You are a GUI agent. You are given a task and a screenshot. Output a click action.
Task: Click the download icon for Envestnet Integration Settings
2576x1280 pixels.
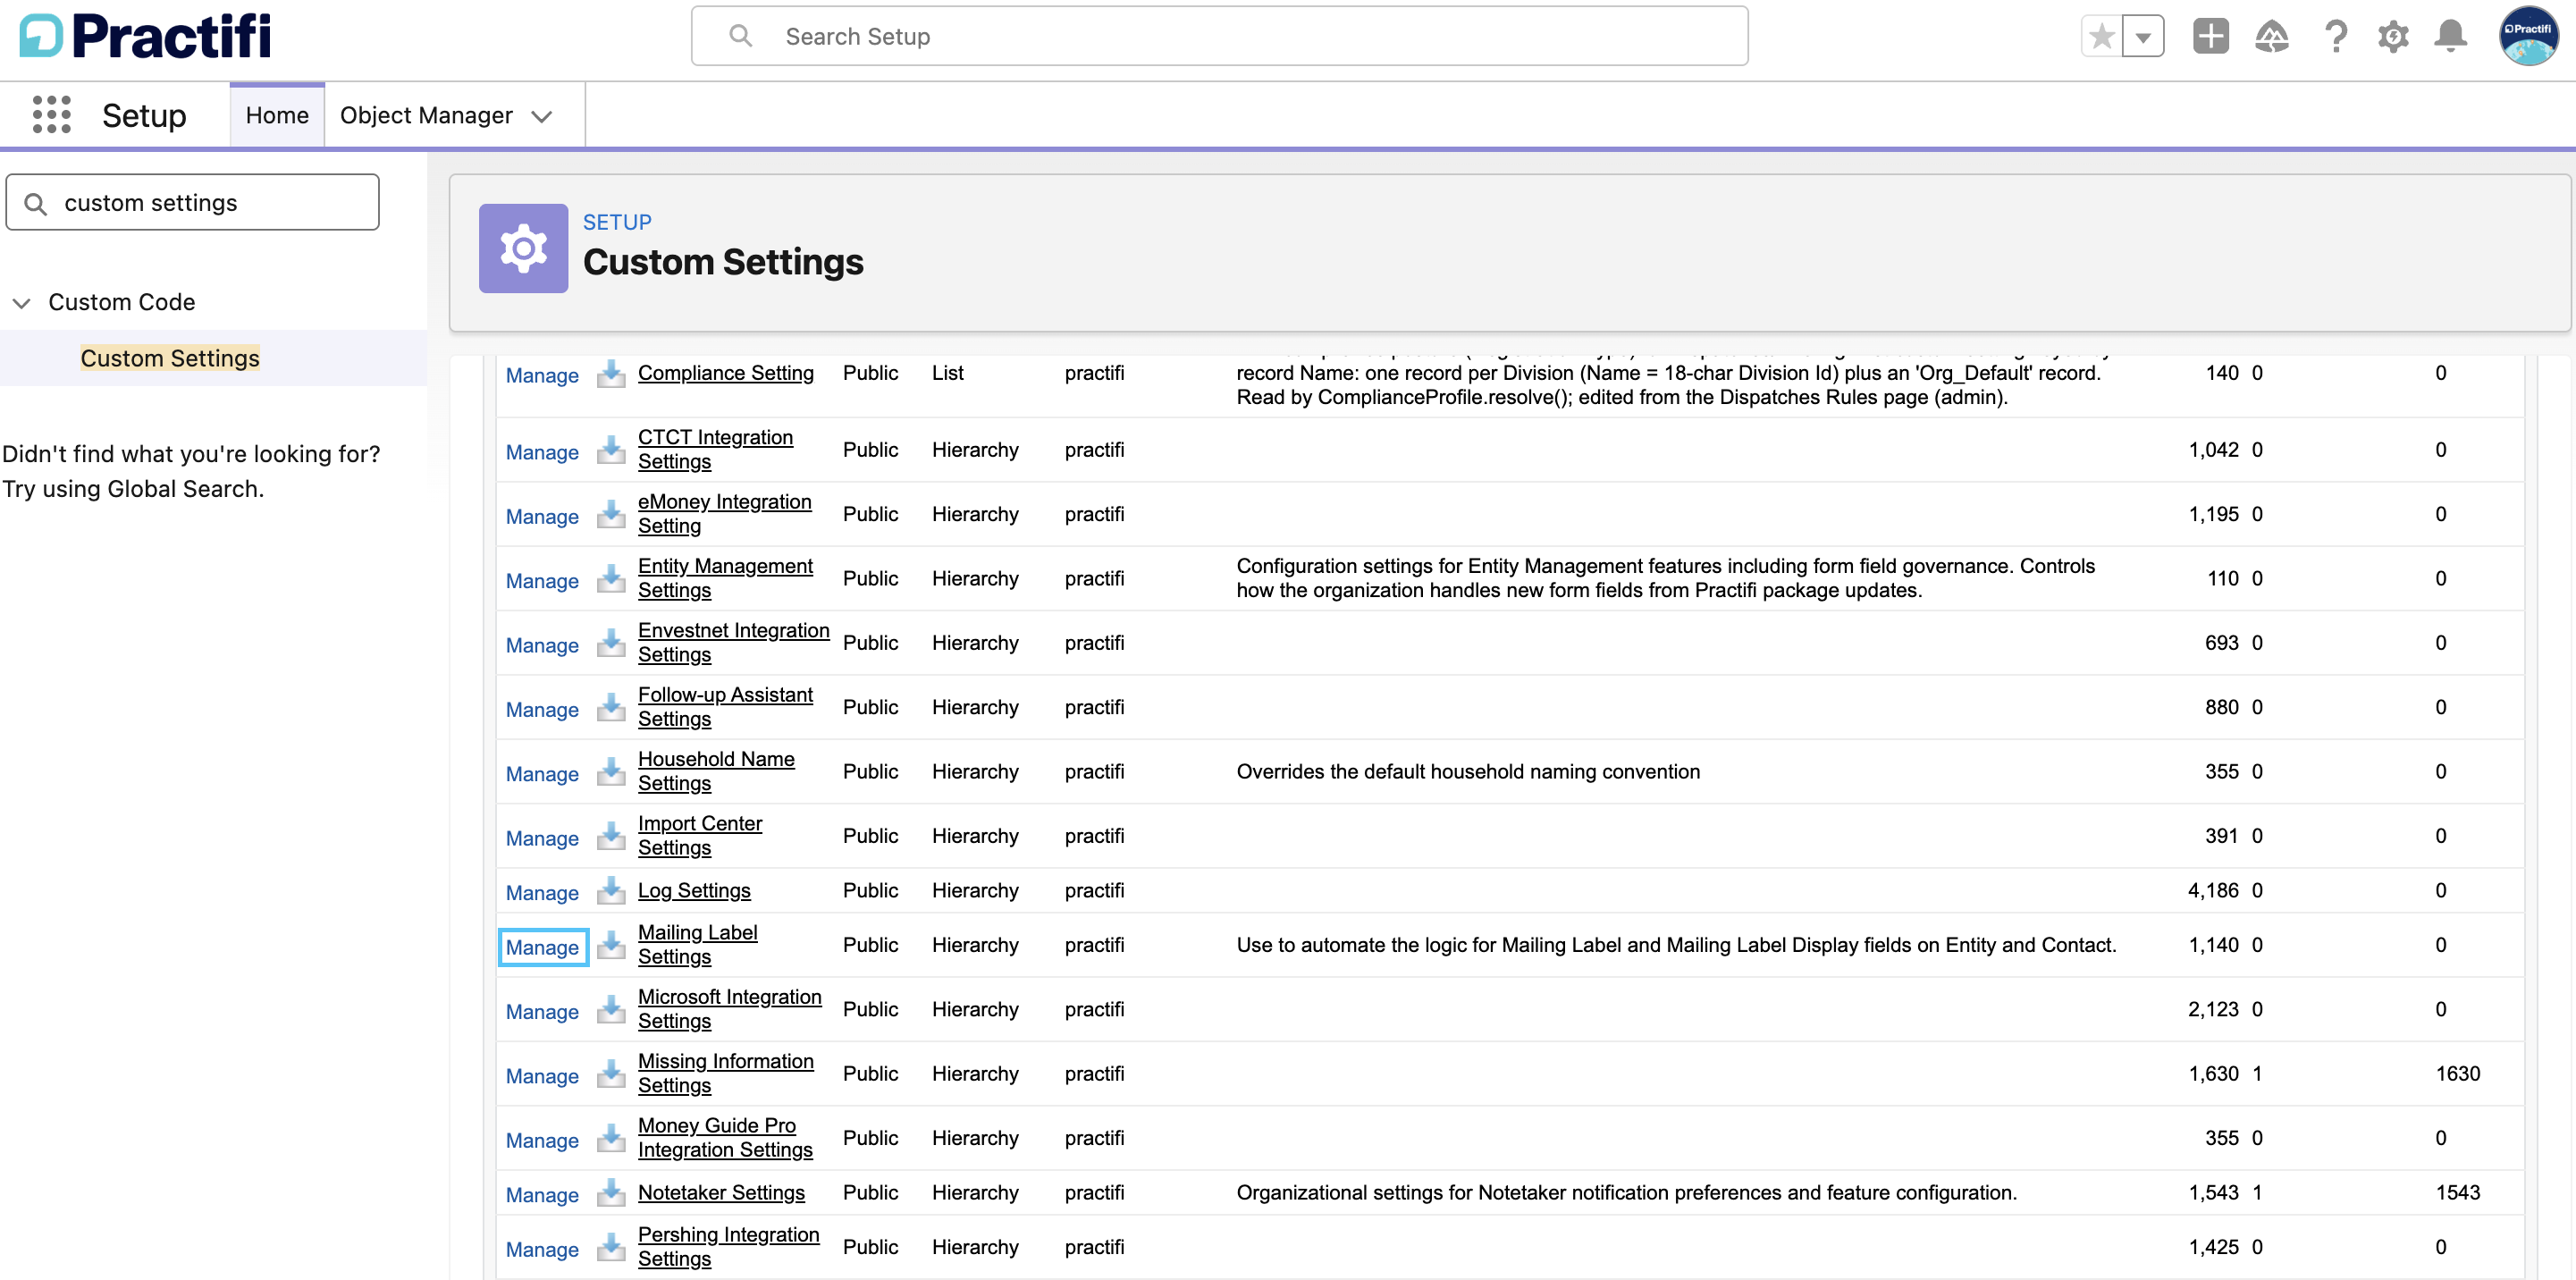click(x=611, y=644)
